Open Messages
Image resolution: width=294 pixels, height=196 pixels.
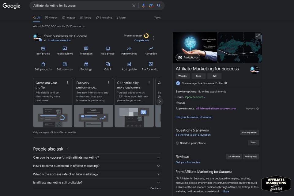[86, 51]
